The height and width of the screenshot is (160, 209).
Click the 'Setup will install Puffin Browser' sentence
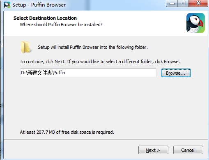coord(93,47)
